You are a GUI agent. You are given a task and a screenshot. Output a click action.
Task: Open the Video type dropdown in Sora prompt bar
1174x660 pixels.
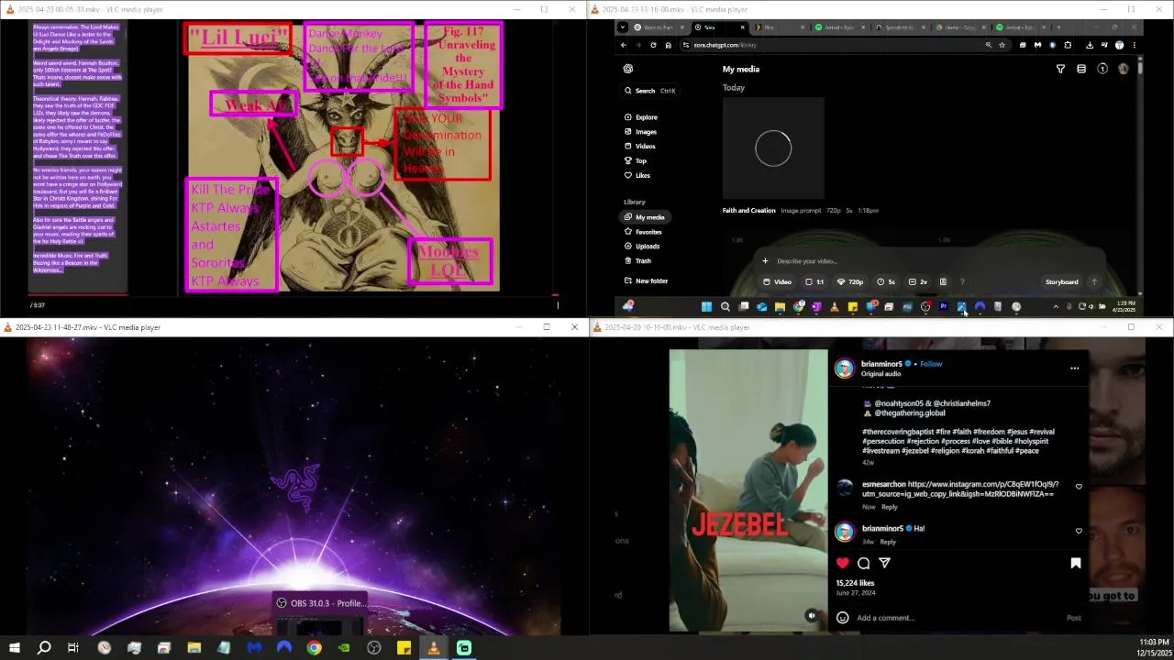777,282
